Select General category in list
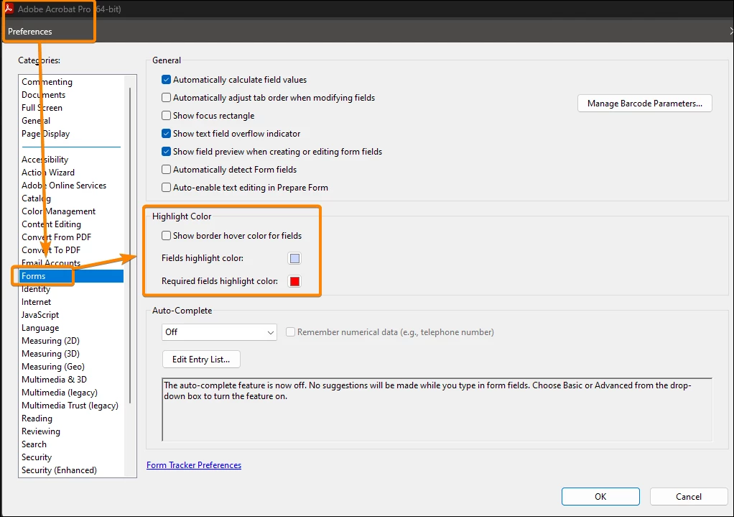The image size is (734, 517). pos(36,121)
